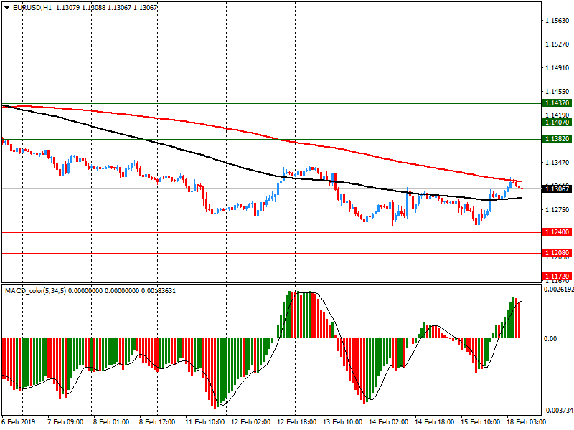Click the 0.00 MACD scale zero label
This screenshot has height=430, width=574.
click(x=550, y=338)
